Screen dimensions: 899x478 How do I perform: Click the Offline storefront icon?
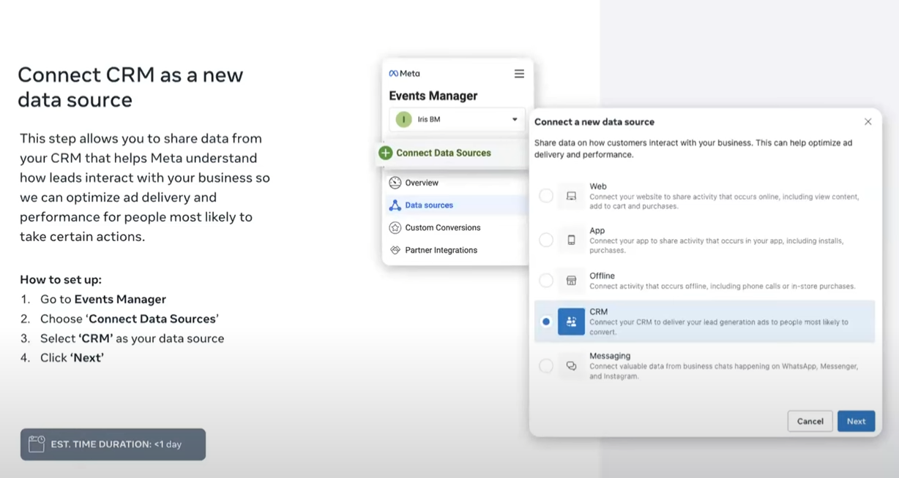pos(571,281)
